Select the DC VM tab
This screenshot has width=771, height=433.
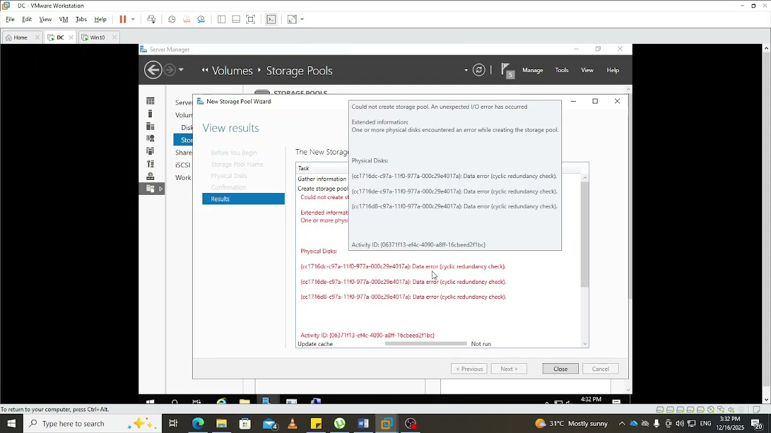pos(60,37)
